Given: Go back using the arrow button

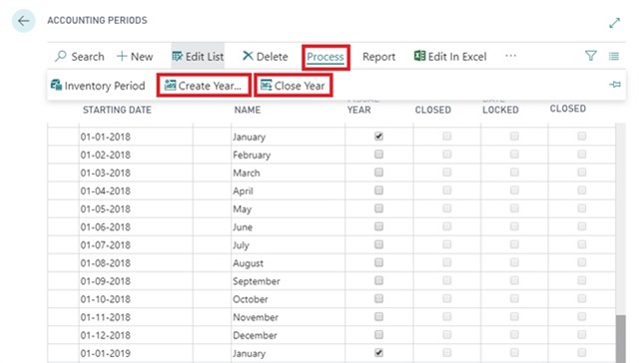Looking at the screenshot, I should (24, 21).
